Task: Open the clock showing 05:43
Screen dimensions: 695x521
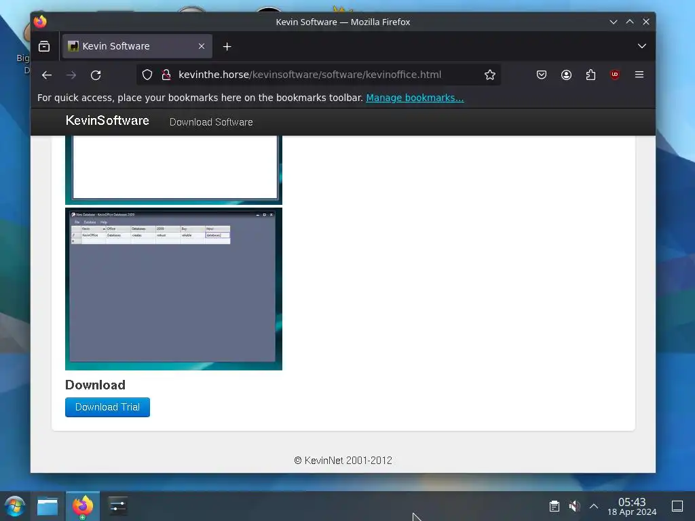Action: coord(632,506)
